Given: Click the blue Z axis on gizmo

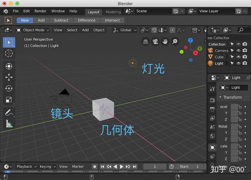Looking at the screenshot, I should click(190, 40).
